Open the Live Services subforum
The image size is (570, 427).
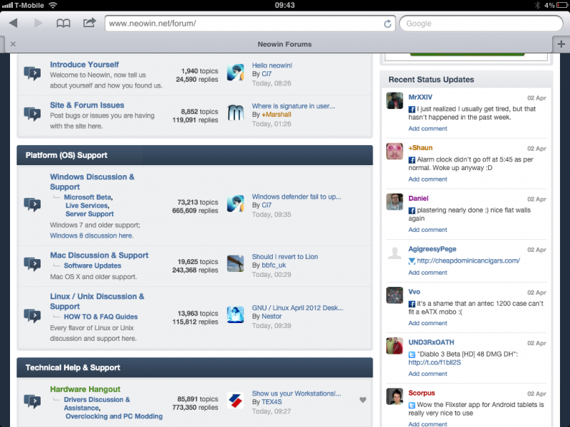[x=86, y=206]
